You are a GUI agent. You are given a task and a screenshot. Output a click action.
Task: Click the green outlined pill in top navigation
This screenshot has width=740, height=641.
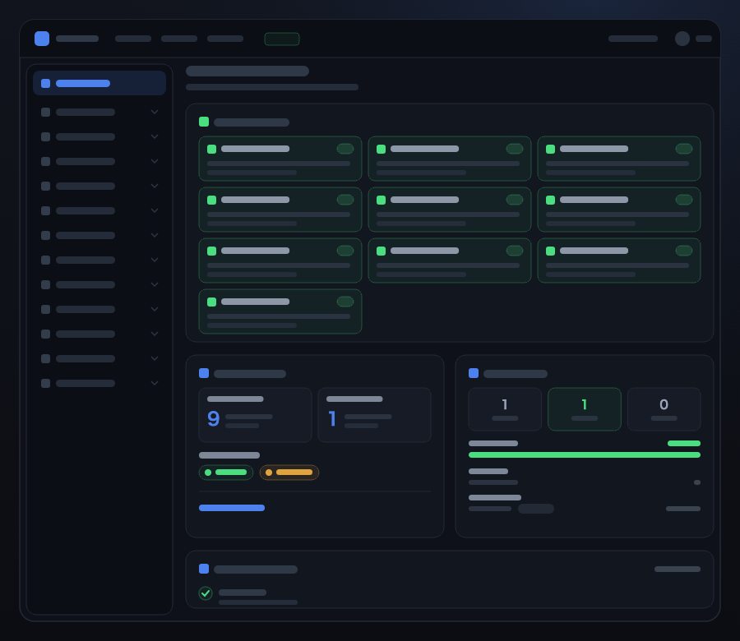(x=282, y=39)
